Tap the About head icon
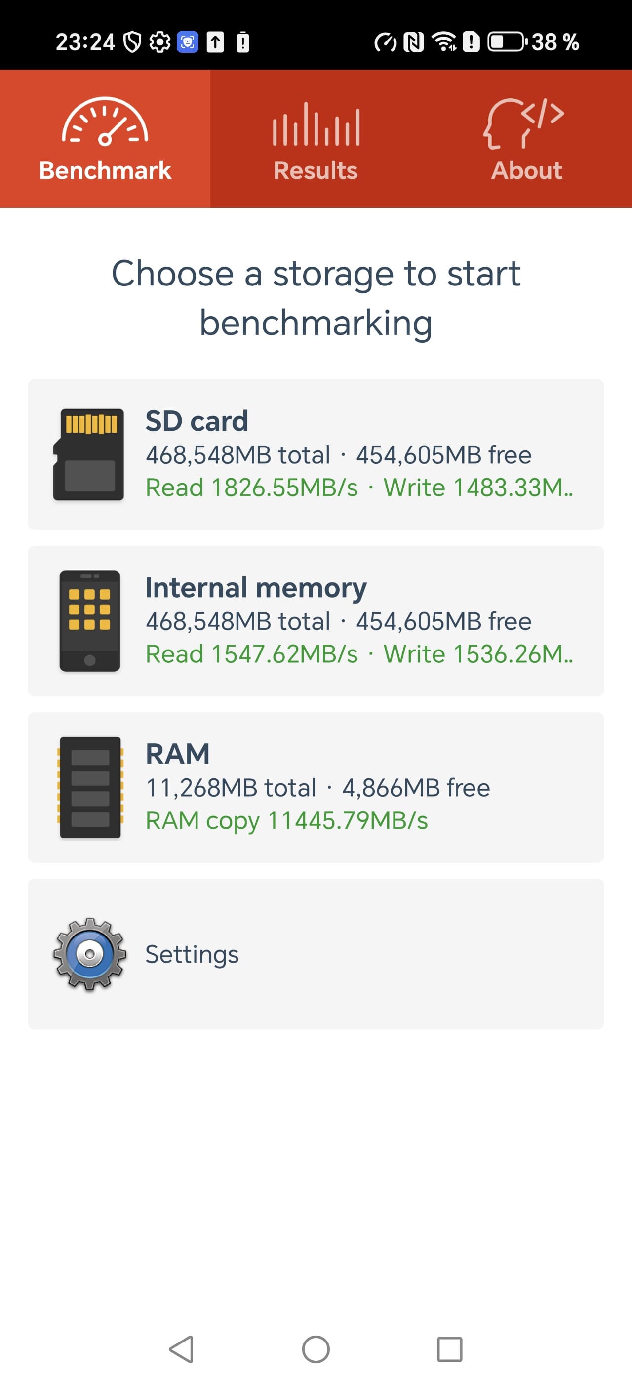Screen dimensions: 632x1383 point(524,123)
